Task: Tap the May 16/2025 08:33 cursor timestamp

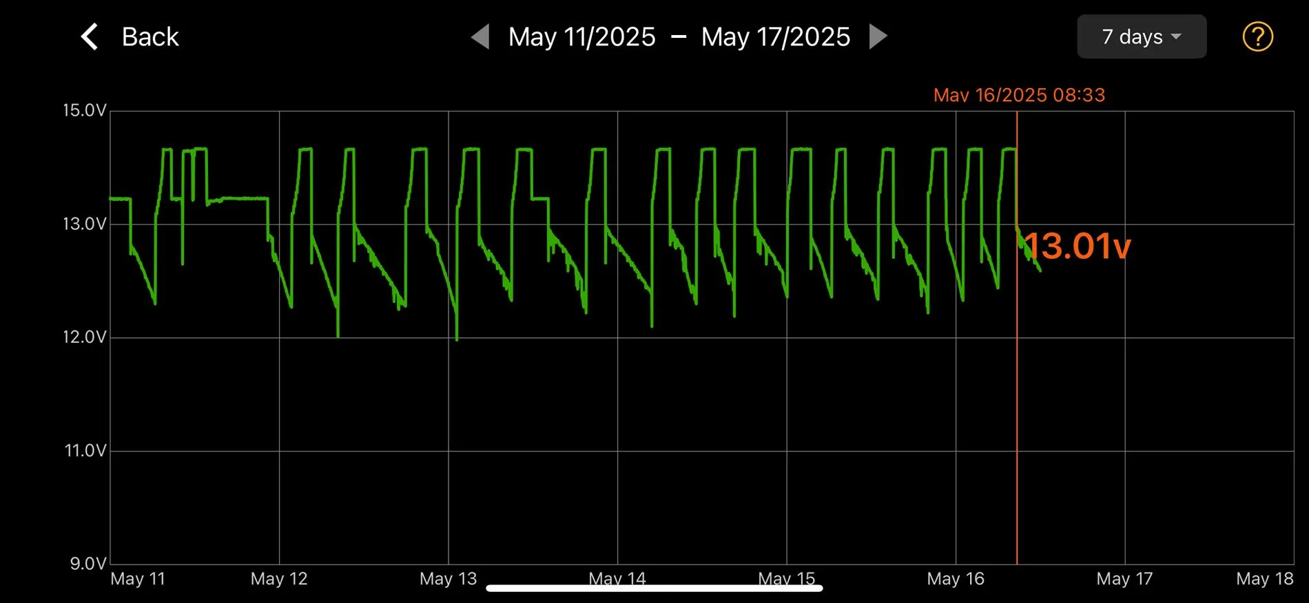Action: [1019, 95]
